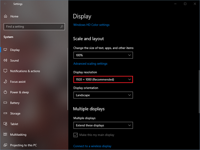The height and width of the screenshot is (150, 200).
Task: Click the search magnifier icon
Action: (x=62, y=27)
